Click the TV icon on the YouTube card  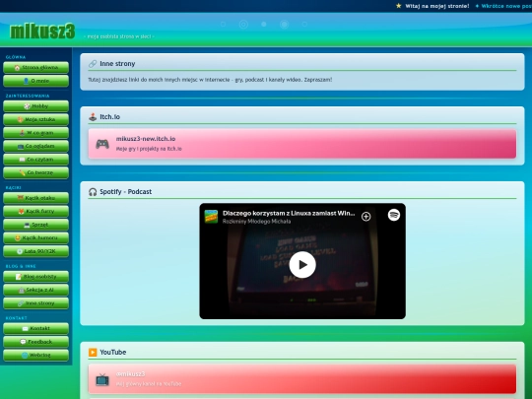(x=102, y=379)
